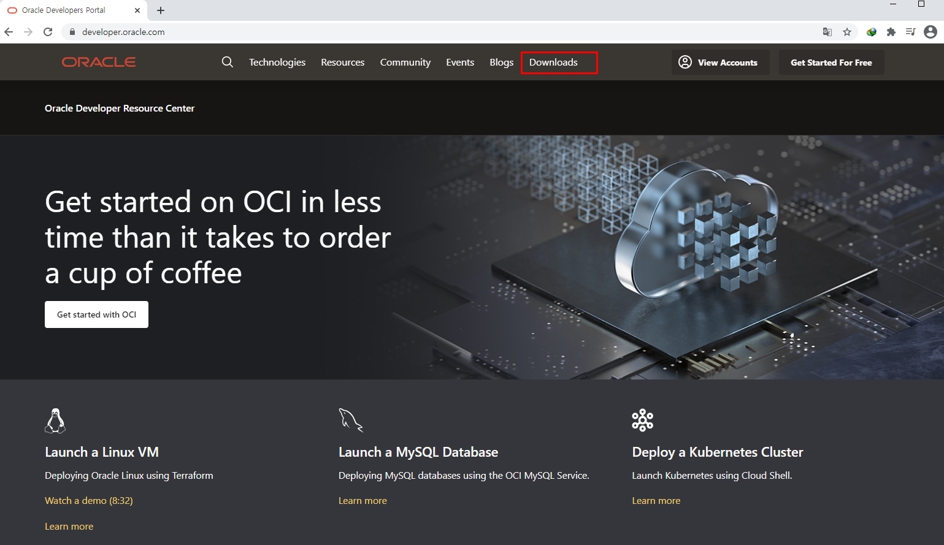Click the Launch a Linux VM heading
The width and height of the screenshot is (944, 545).
[x=102, y=452]
